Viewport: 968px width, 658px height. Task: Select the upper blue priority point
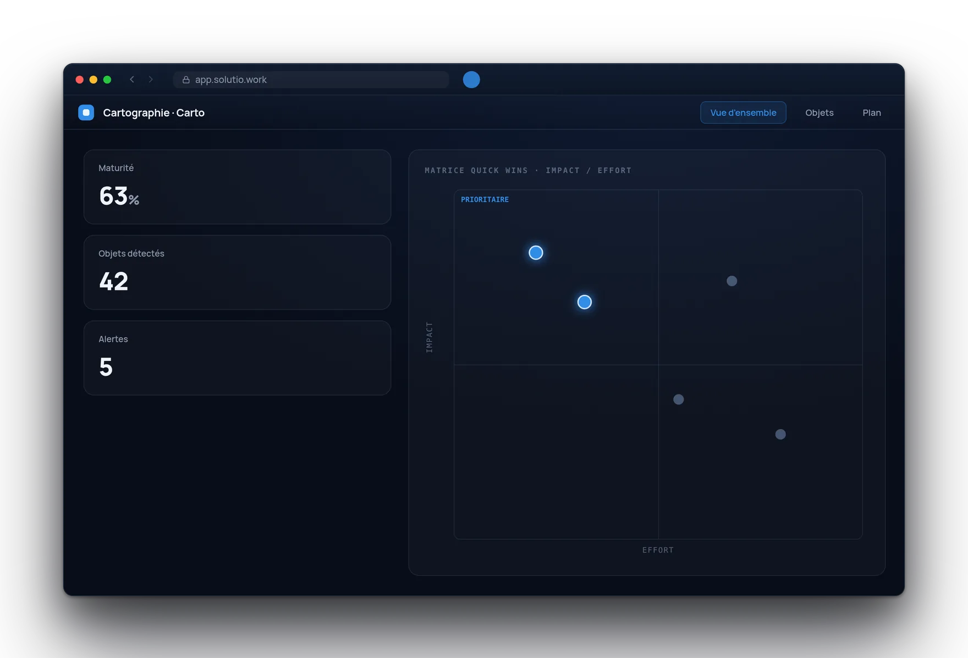click(x=536, y=253)
